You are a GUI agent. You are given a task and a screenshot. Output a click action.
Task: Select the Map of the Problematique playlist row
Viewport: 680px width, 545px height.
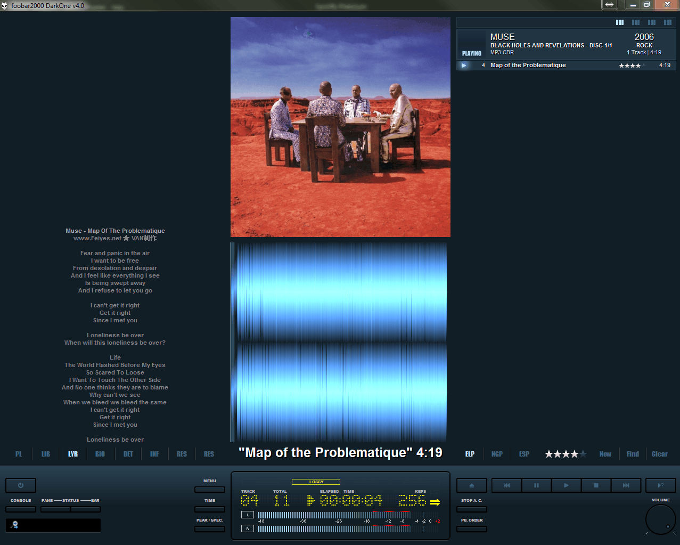point(566,66)
